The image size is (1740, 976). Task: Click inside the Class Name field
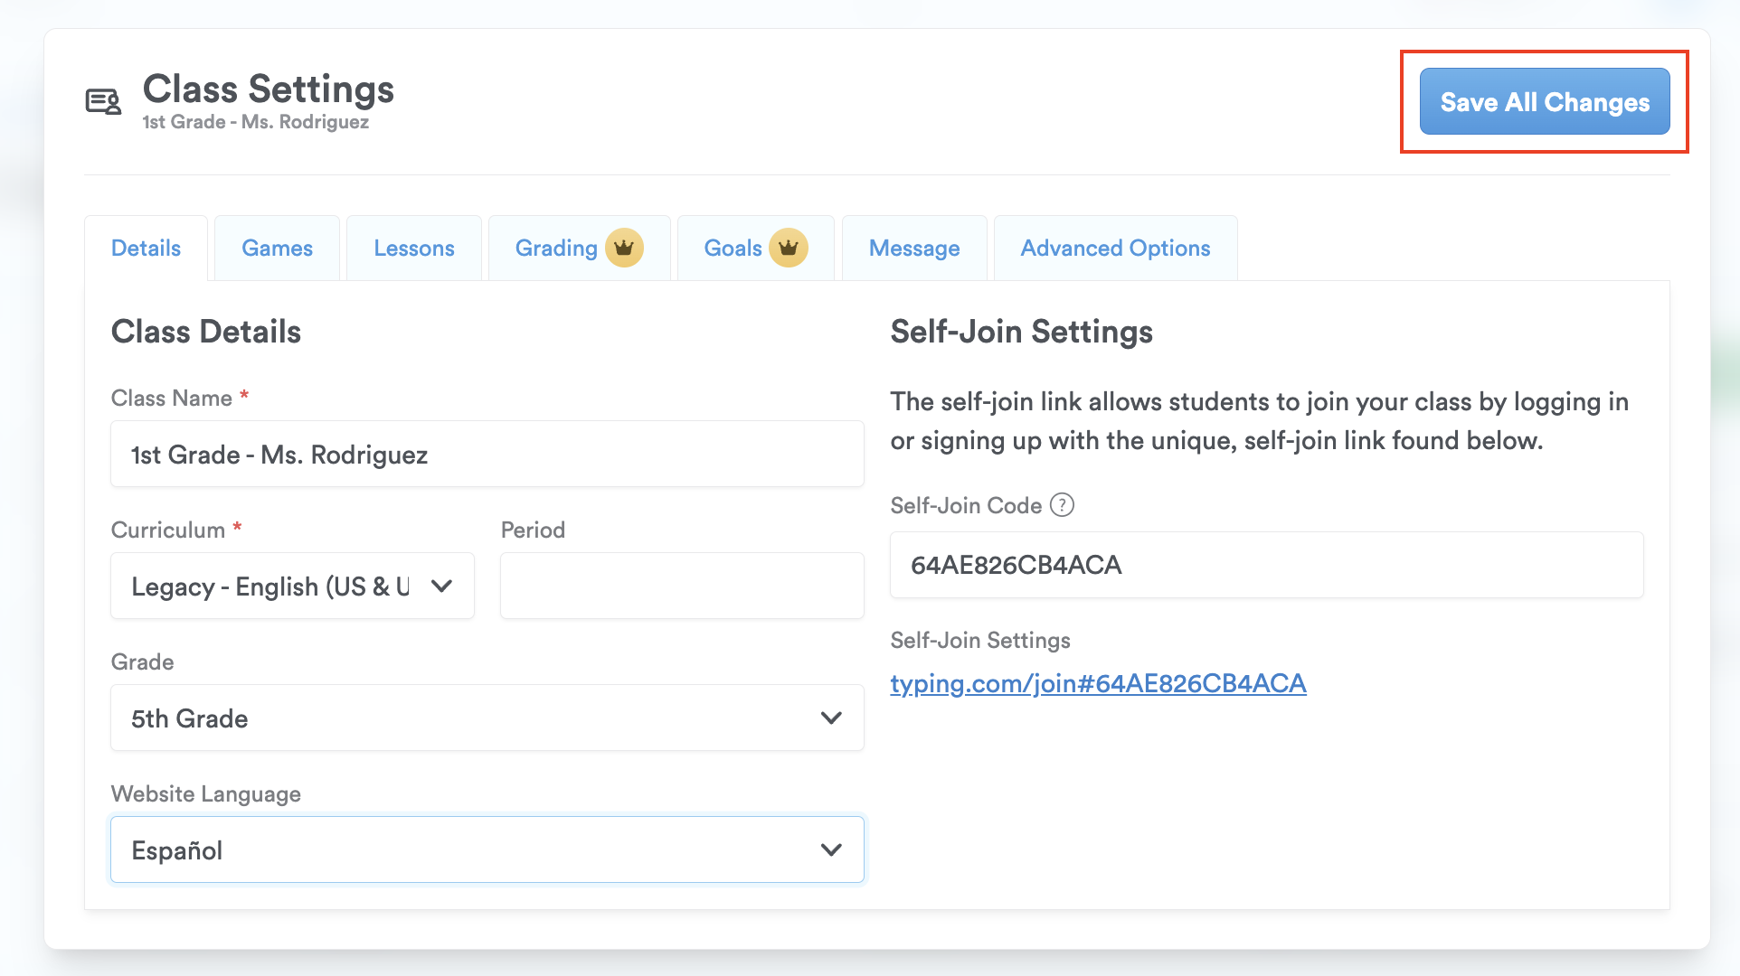coord(487,454)
